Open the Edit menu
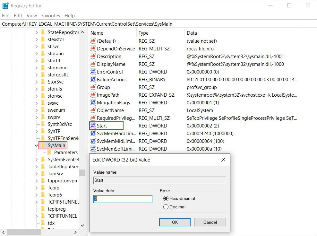The width and height of the screenshot is (317, 236). [x=18, y=15]
